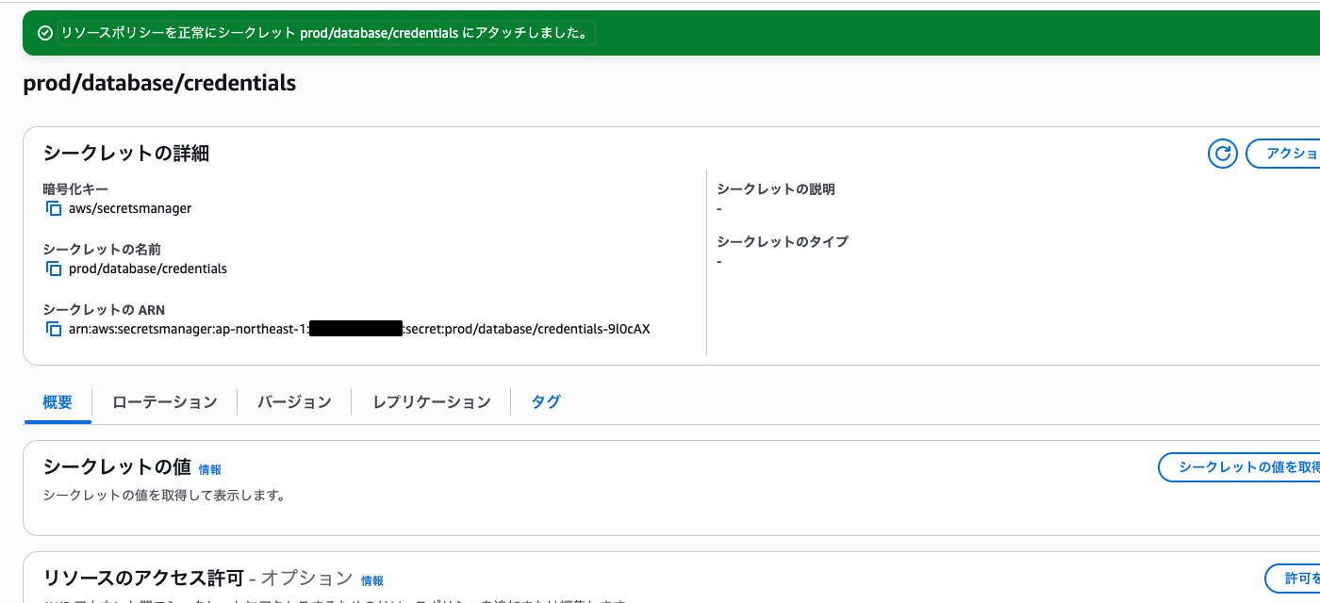The height and width of the screenshot is (603, 1320).
Task: Click the permissions edit button
Action: pyautogui.click(x=1292, y=579)
